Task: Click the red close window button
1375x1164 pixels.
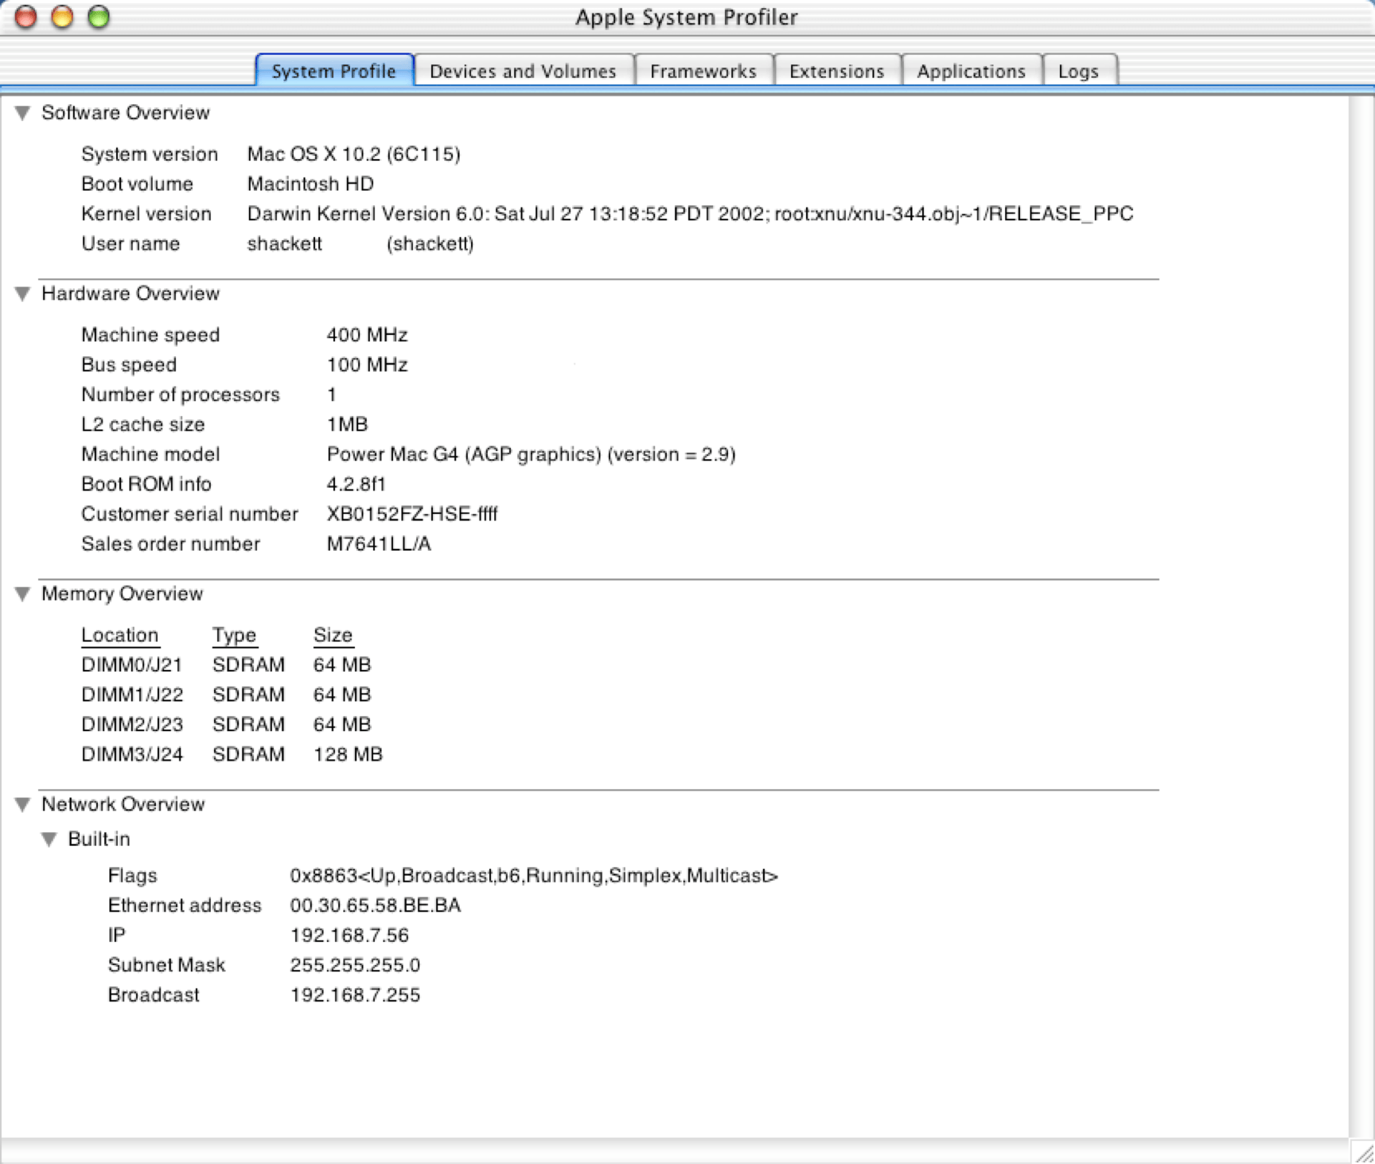Action: (x=26, y=17)
